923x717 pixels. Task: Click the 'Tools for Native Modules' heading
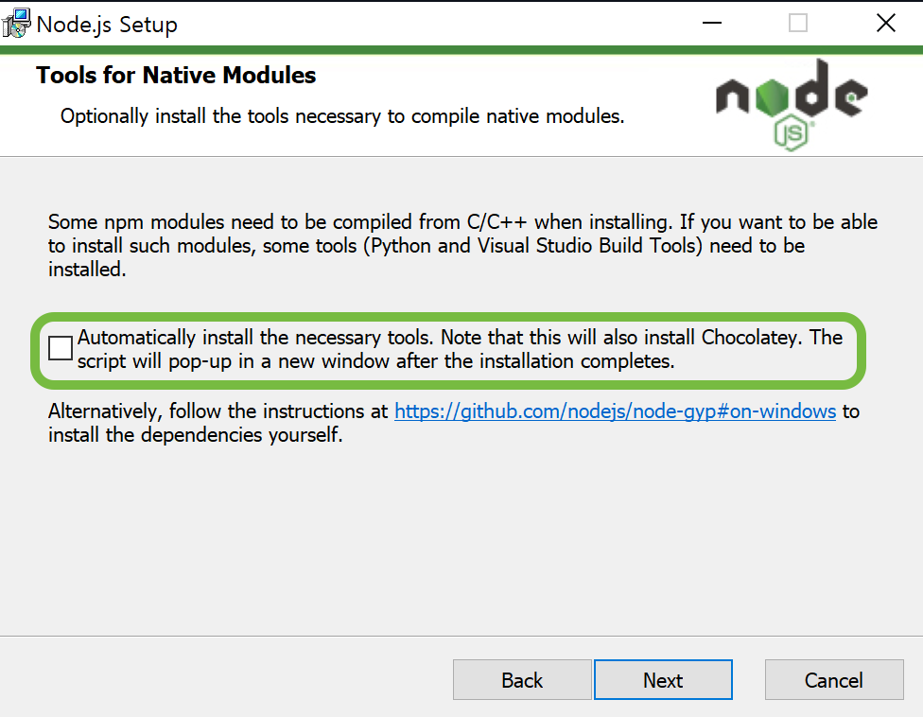176,76
